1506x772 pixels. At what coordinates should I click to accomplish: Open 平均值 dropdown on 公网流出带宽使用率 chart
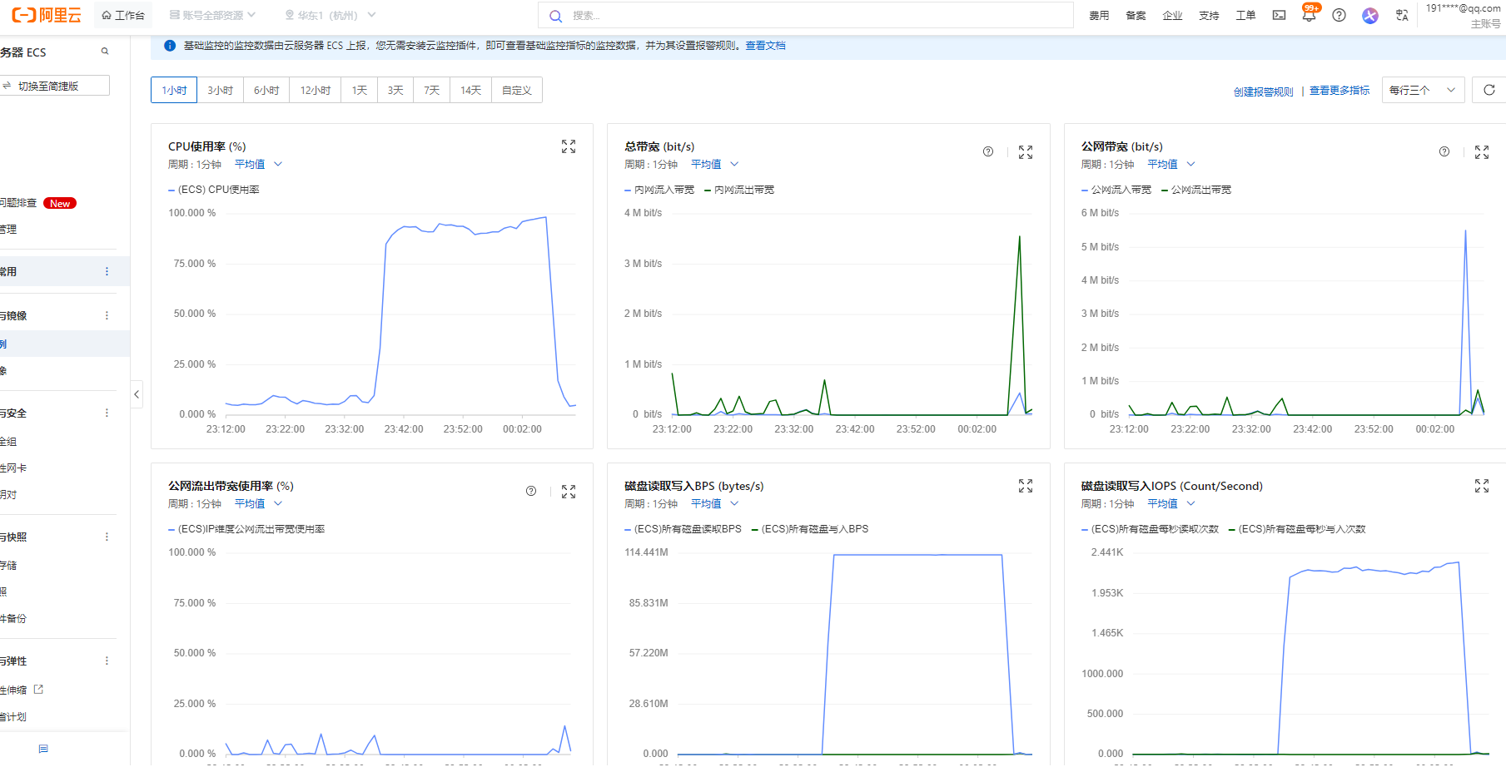[x=258, y=503]
